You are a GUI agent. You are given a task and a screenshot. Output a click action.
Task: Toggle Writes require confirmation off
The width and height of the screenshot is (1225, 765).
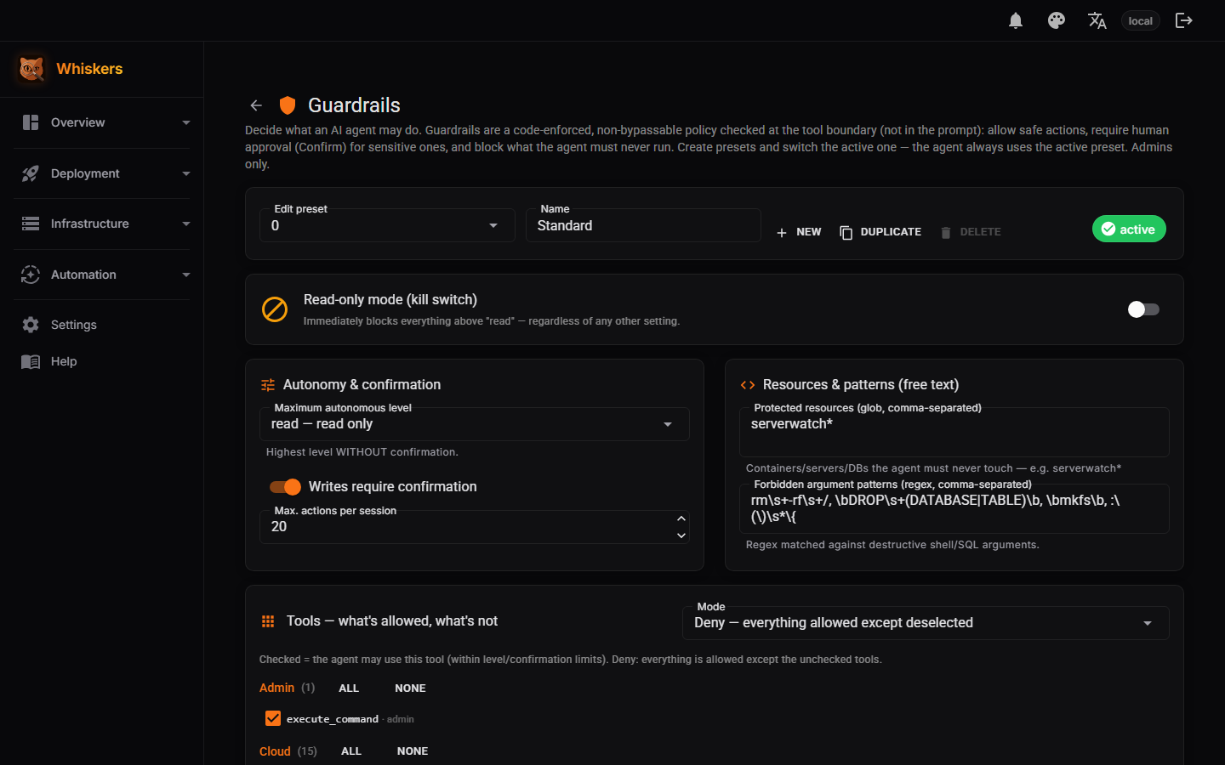point(286,487)
